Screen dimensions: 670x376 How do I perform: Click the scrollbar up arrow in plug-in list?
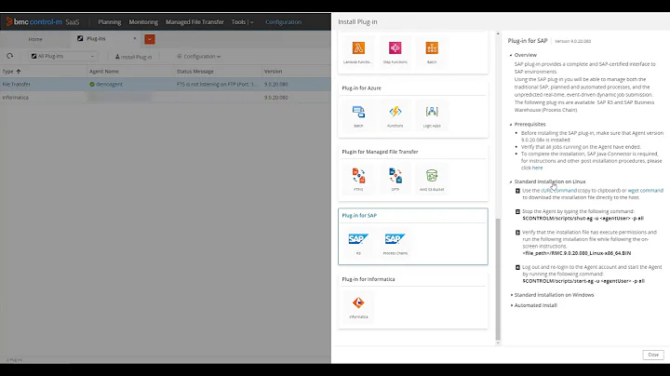498,34
